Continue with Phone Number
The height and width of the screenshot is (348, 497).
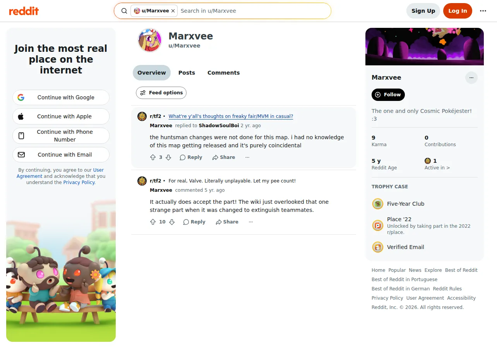(x=61, y=136)
